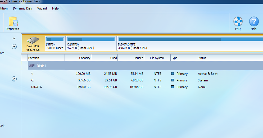Click the 97.66 GB capacity cell

click(x=84, y=80)
